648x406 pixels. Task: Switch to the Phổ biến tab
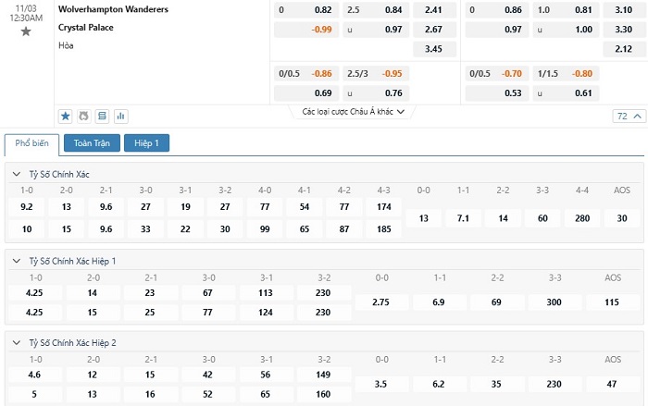(31, 143)
